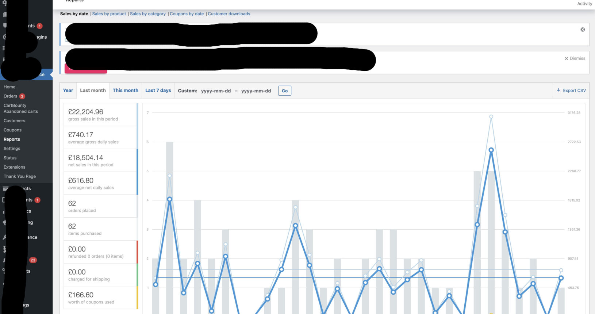Click the yellow bar beside coupons used

(x=137, y=298)
